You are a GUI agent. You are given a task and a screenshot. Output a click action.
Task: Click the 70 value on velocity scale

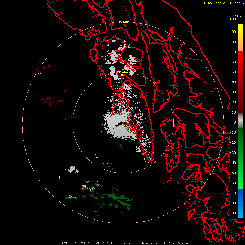coord(234,52)
